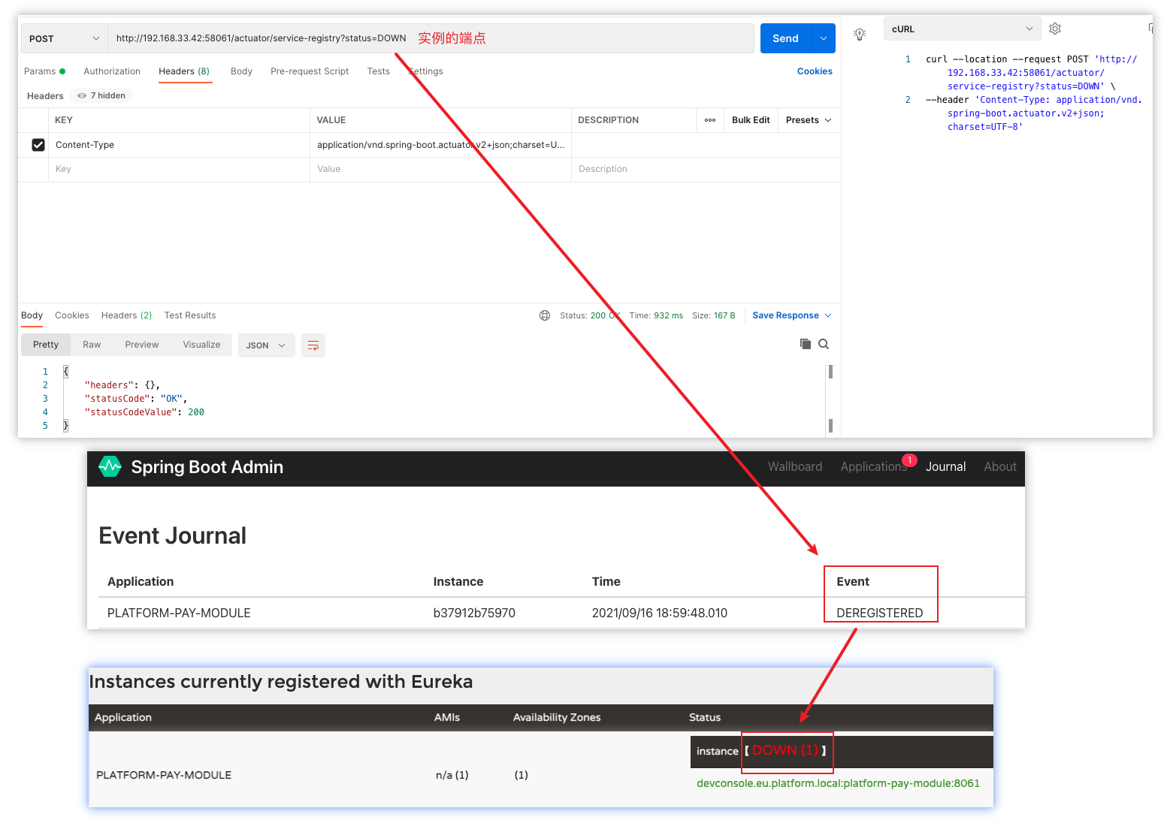The height and width of the screenshot is (832, 1173).
Task: Click the empty Description input cell
Action: coord(706,169)
